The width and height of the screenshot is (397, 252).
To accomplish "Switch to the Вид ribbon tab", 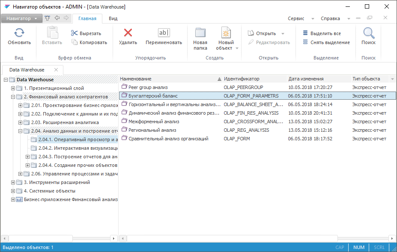I will pos(113,18).
